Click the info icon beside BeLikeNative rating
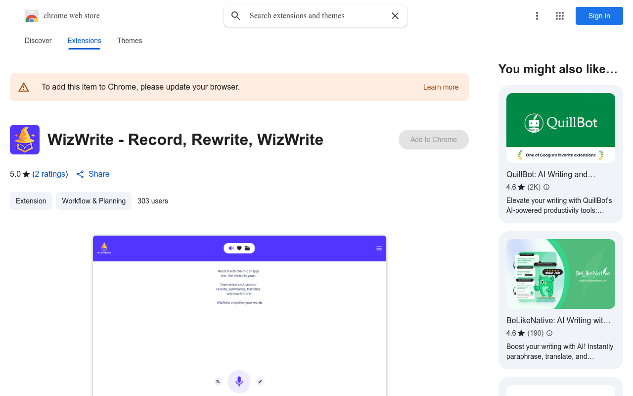This screenshot has height=396, width=633. coord(549,333)
